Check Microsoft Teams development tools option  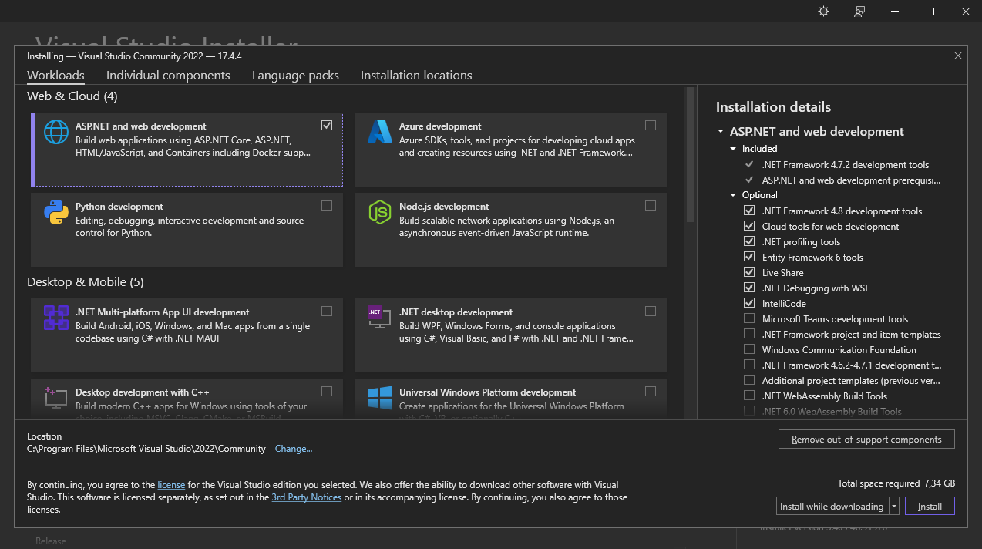click(749, 318)
